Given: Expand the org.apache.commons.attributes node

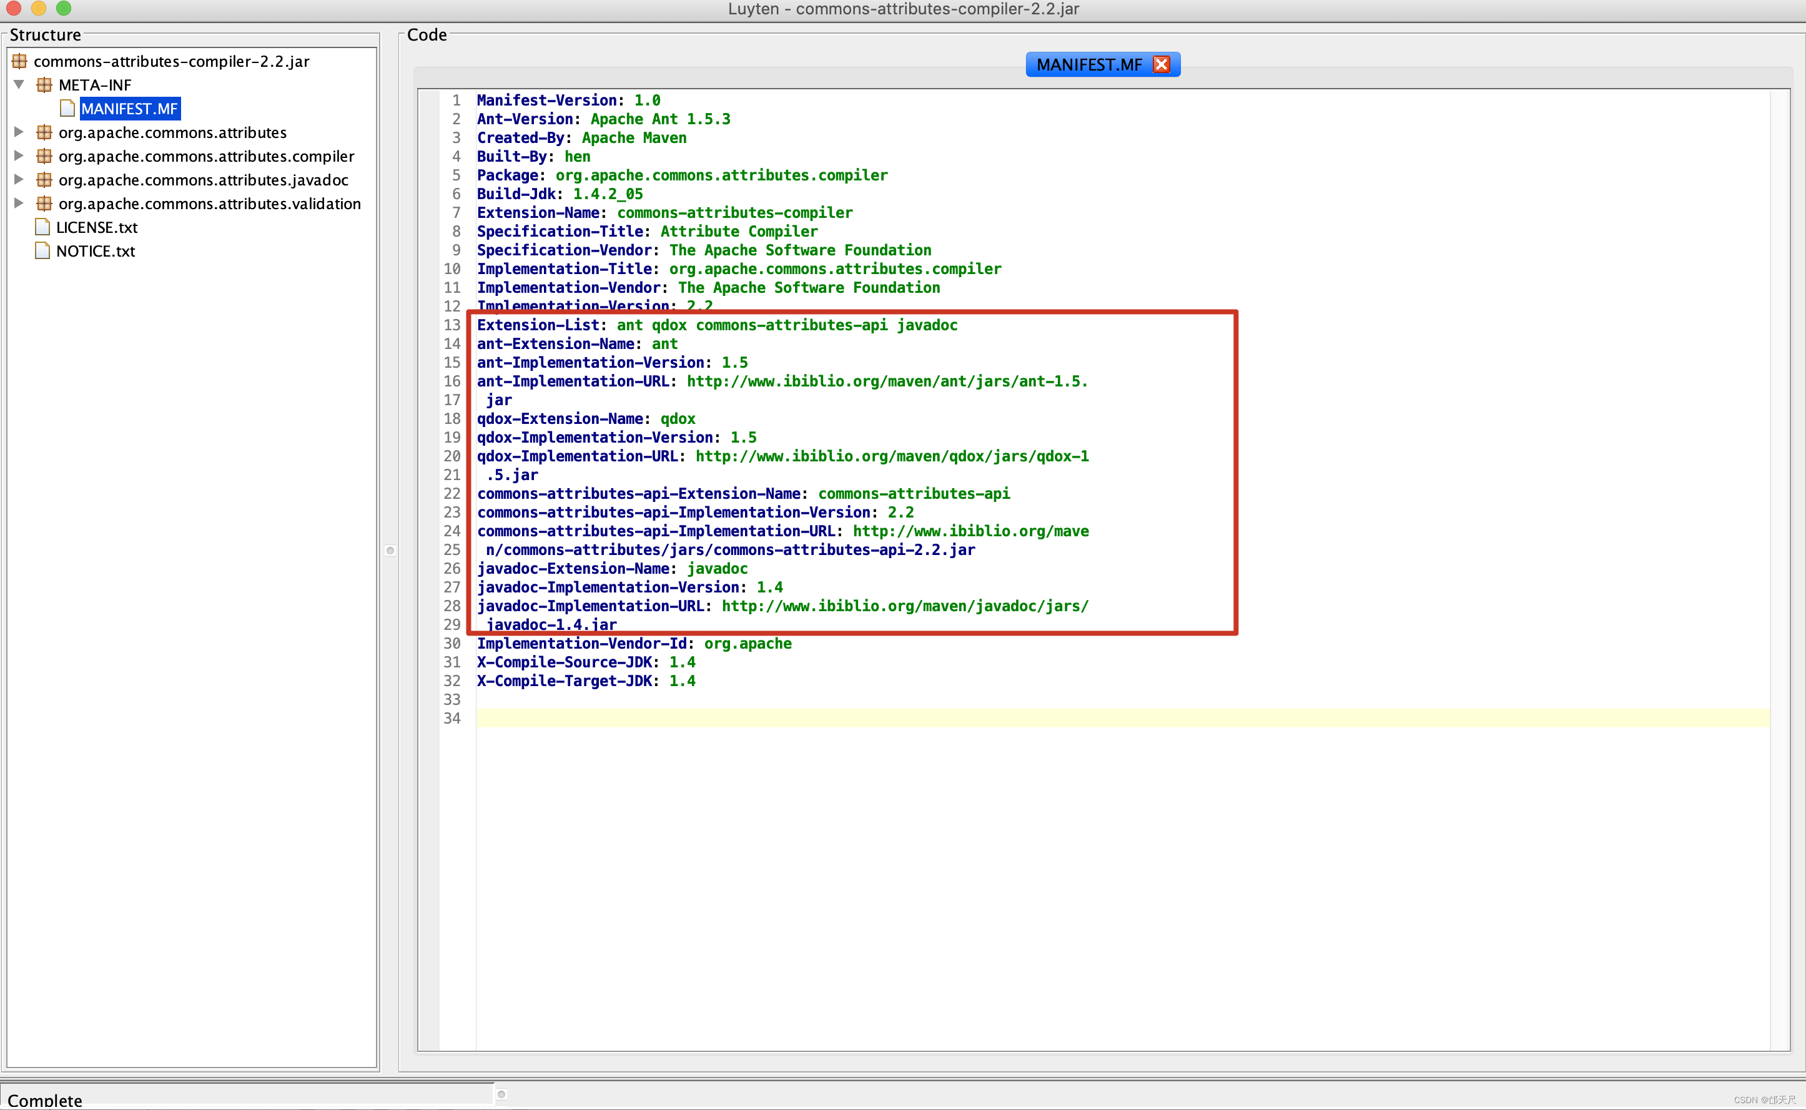Looking at the screenshot, I should coord(19,132).
